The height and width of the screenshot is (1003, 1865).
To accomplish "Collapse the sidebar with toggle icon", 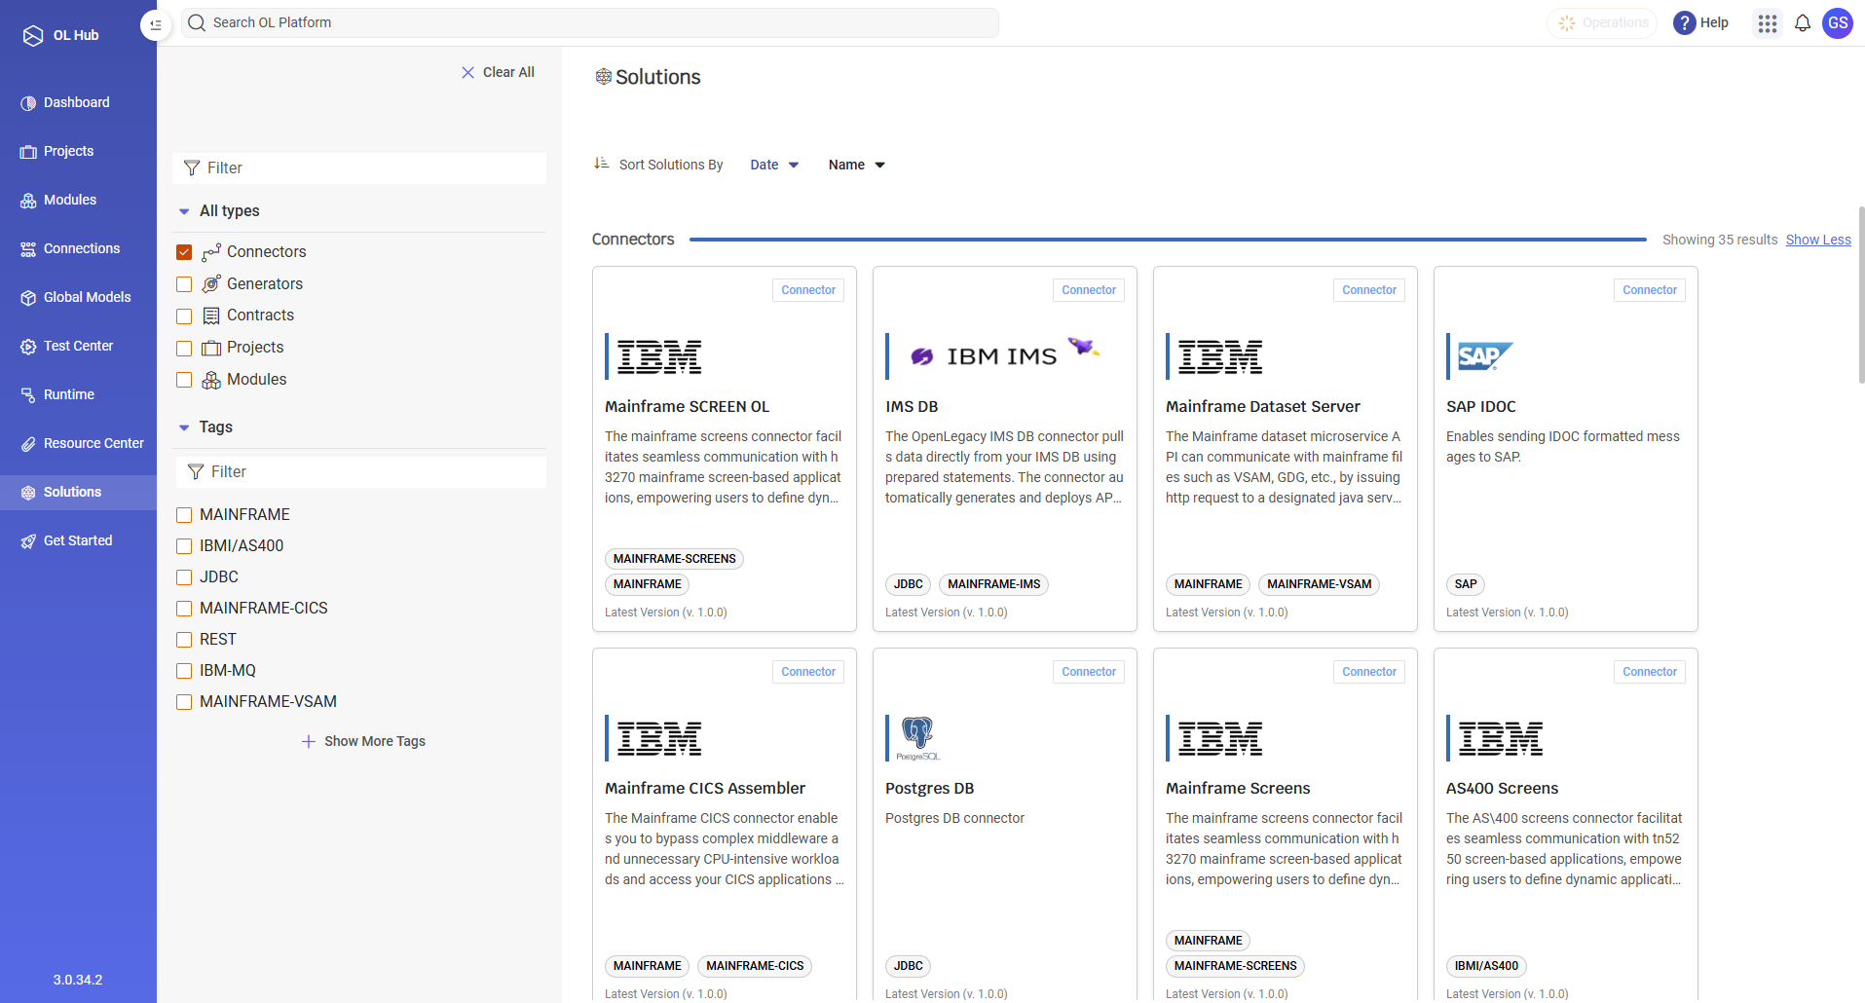I will pos(156,24).
